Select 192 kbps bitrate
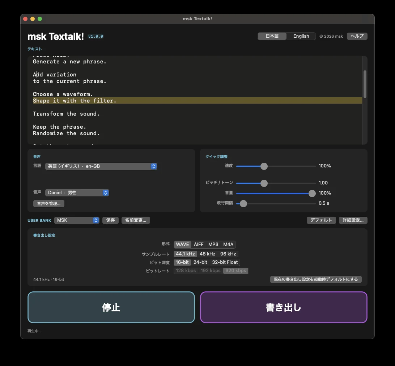This screenshot has height=366, width=395. (x=211, y=271)
